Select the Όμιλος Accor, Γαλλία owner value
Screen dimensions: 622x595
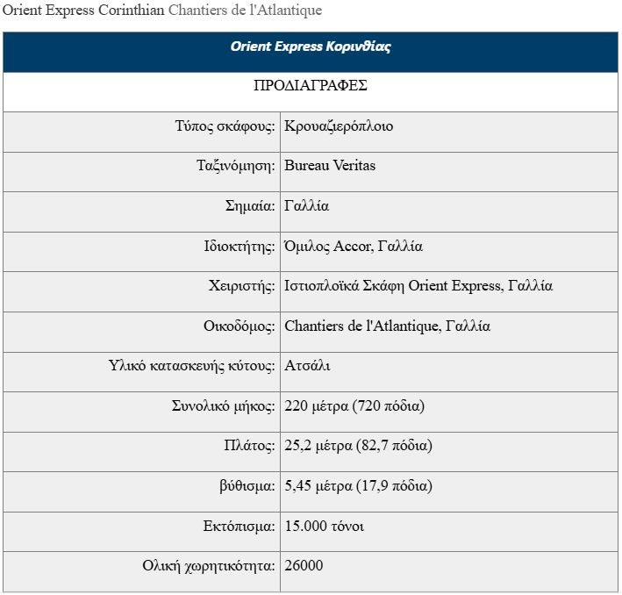(x=354, y=247)
